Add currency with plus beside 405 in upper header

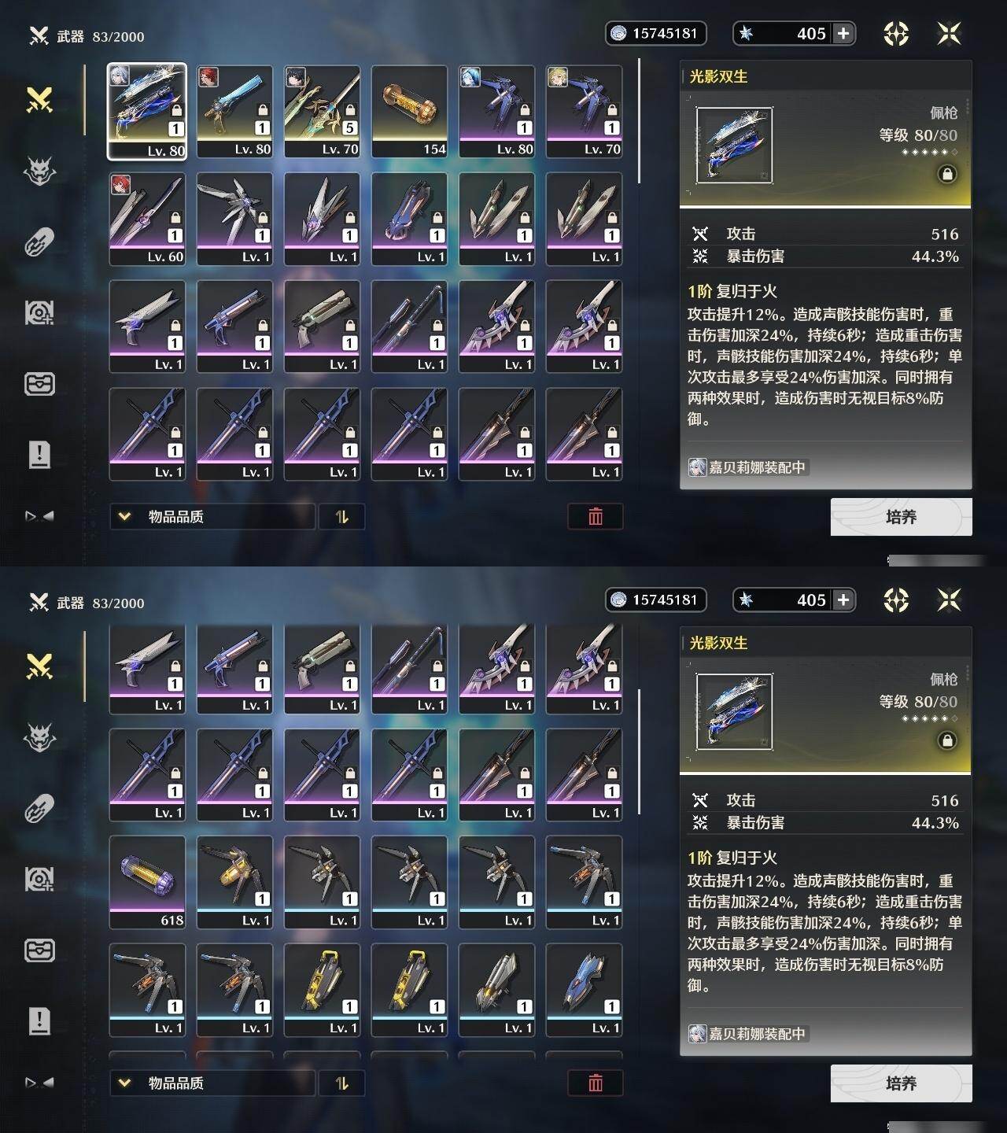(x=843, y=33)
